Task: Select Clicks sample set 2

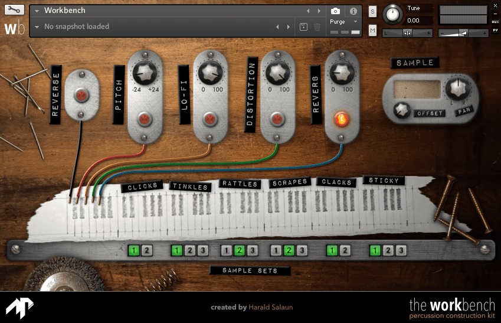Action: point(147,250)
